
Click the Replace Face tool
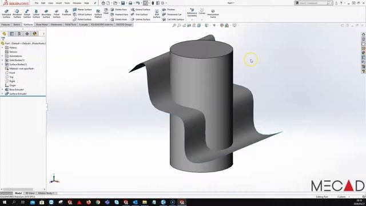120,14
